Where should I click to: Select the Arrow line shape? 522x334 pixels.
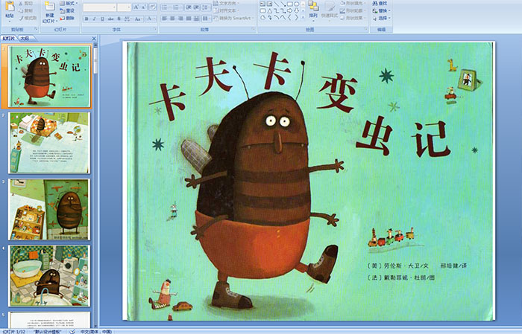click(283, 4)
